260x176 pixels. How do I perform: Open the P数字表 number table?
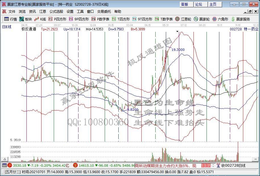[x=100, y=19]
